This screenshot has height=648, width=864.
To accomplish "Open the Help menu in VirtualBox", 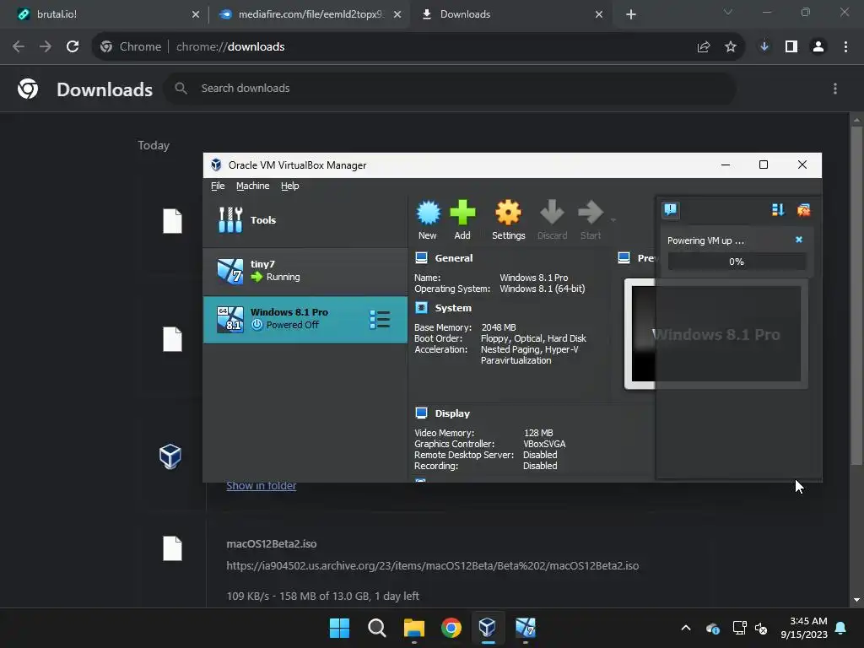I will (290, 186).
